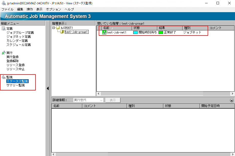Open the 操作 menu
Screen dimensions: 235x156
click(x=30, y=9)
